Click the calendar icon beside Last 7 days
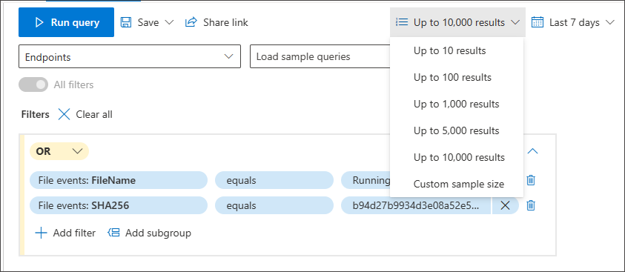This screenshot has height=272, width=625. (538, 22)
